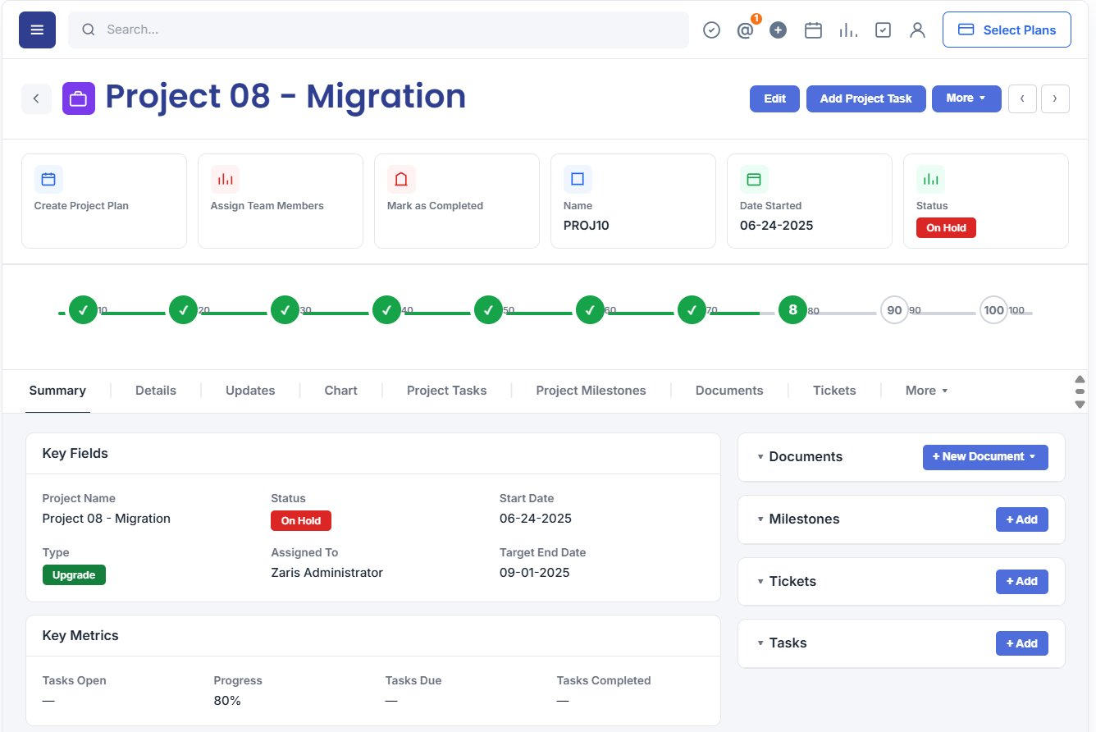Click the On Hold badge in the Status card
The height and width of the screenshot is (732, 1096).
click(x=946, y=228)
